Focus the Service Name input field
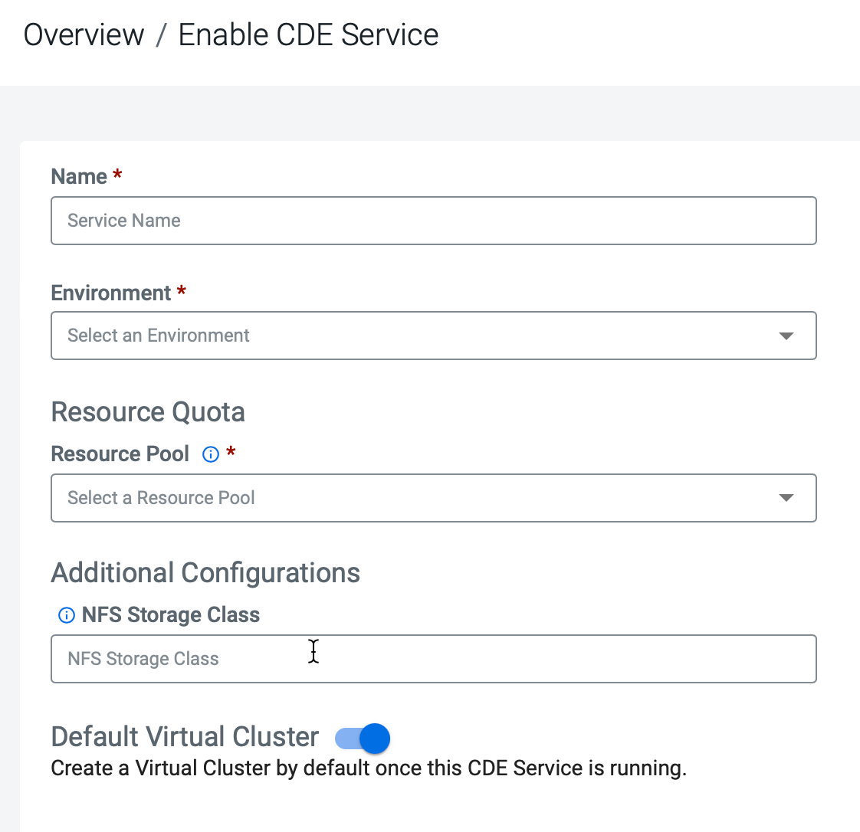The height and width of the screenshot is (832, 860). (x=433, y=221)
